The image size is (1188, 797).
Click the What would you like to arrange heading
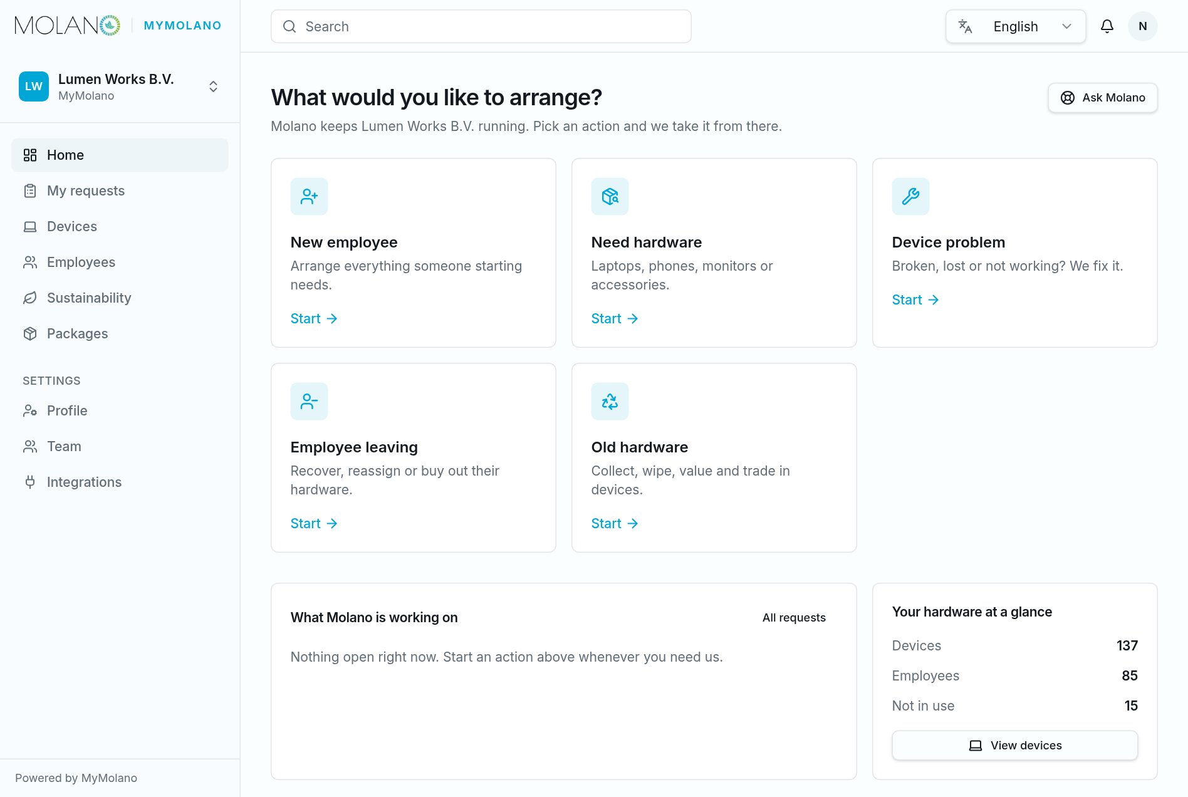pos(436,98)
